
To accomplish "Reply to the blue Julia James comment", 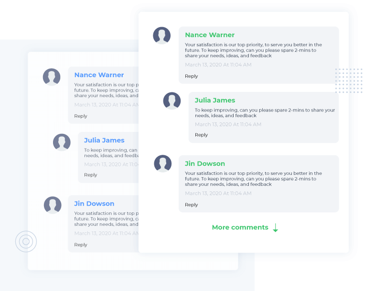I will tap(91, 175).
